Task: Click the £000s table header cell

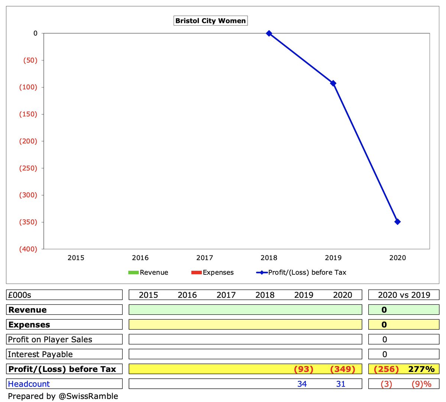Action: pos(64,295)
